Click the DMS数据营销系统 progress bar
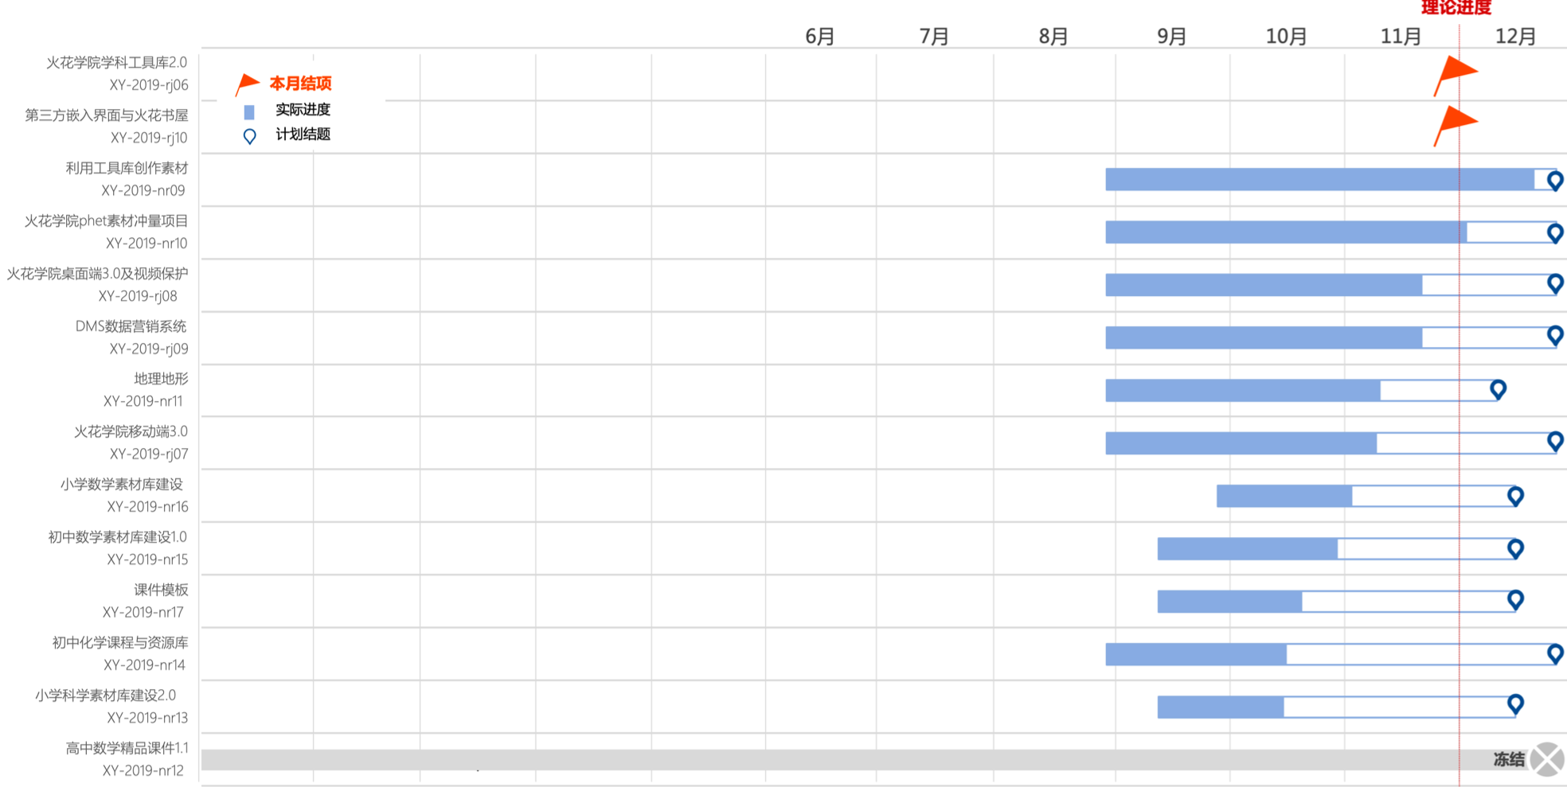Viewport: 1567px width, 787px height. [x=1264, y=337]
